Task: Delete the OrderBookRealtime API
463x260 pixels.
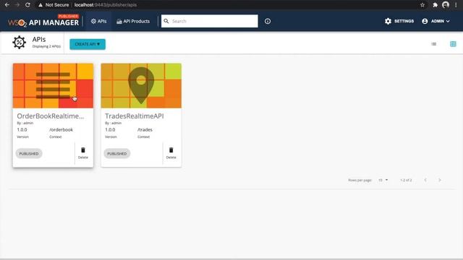Action: 83,153
